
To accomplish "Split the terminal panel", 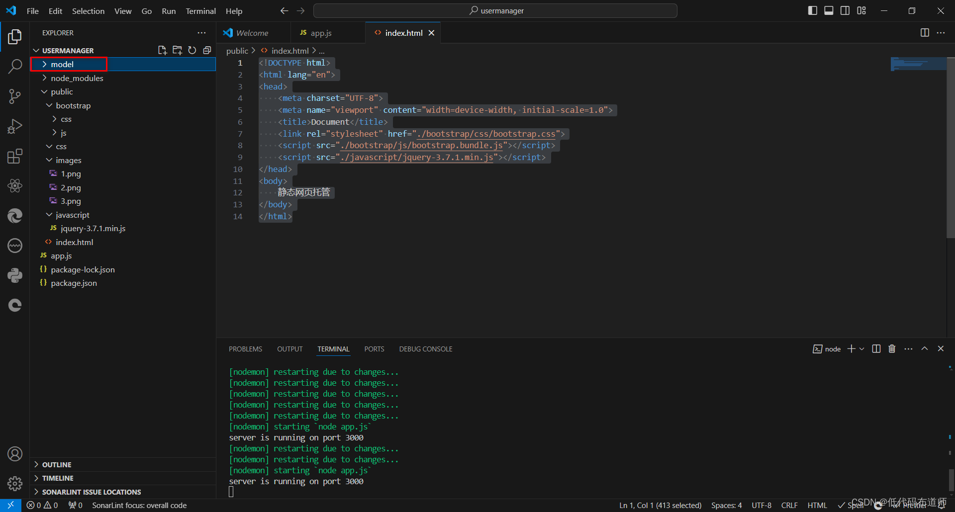I will (x=876, y=349).
